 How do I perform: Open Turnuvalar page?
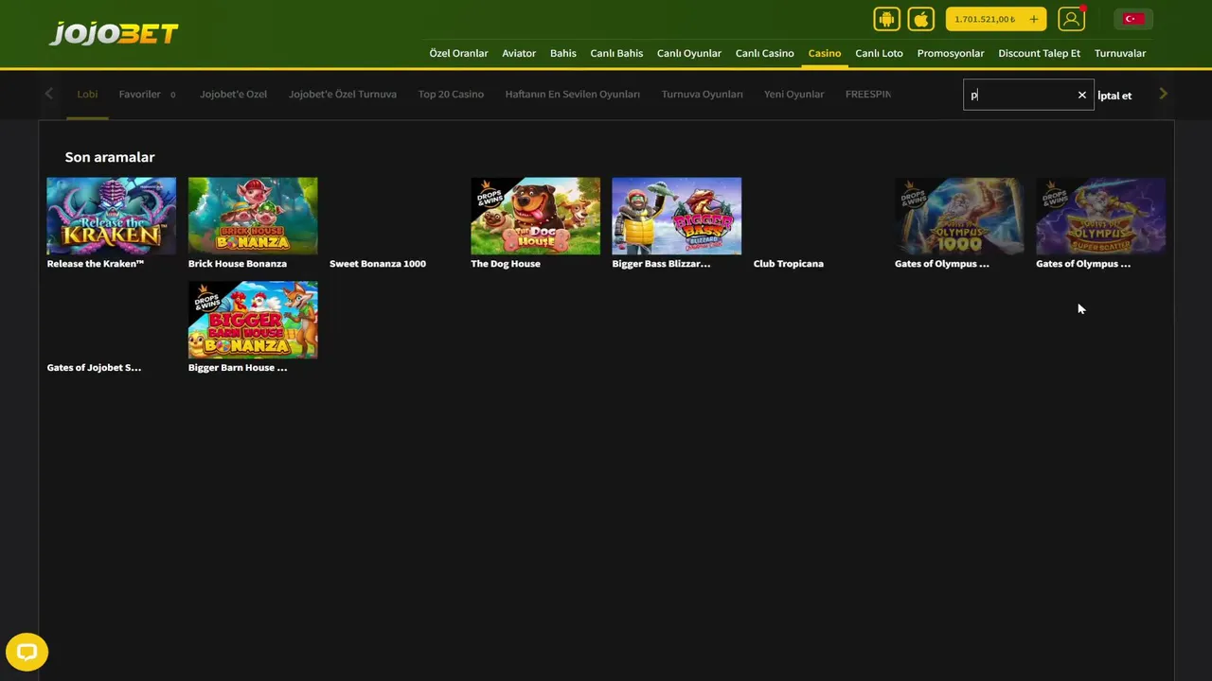coord(1120,53)
